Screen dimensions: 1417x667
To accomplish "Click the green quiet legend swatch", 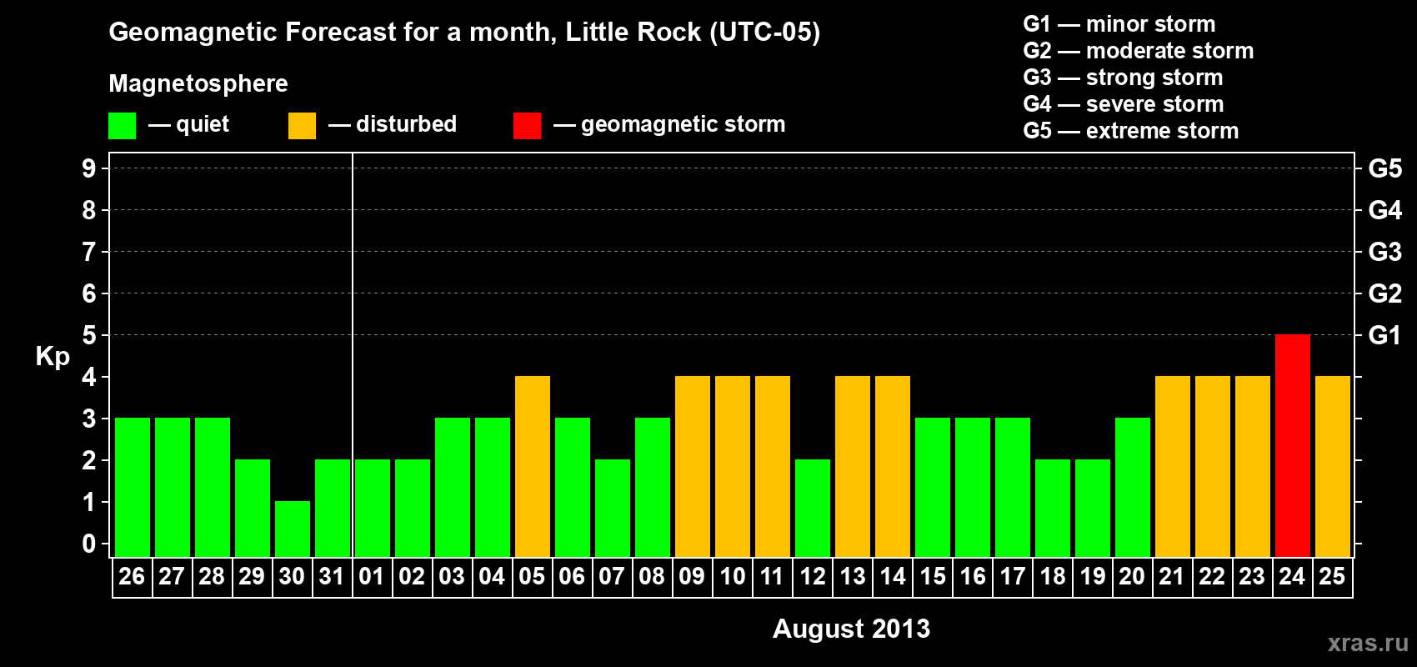I will point(122,126).
